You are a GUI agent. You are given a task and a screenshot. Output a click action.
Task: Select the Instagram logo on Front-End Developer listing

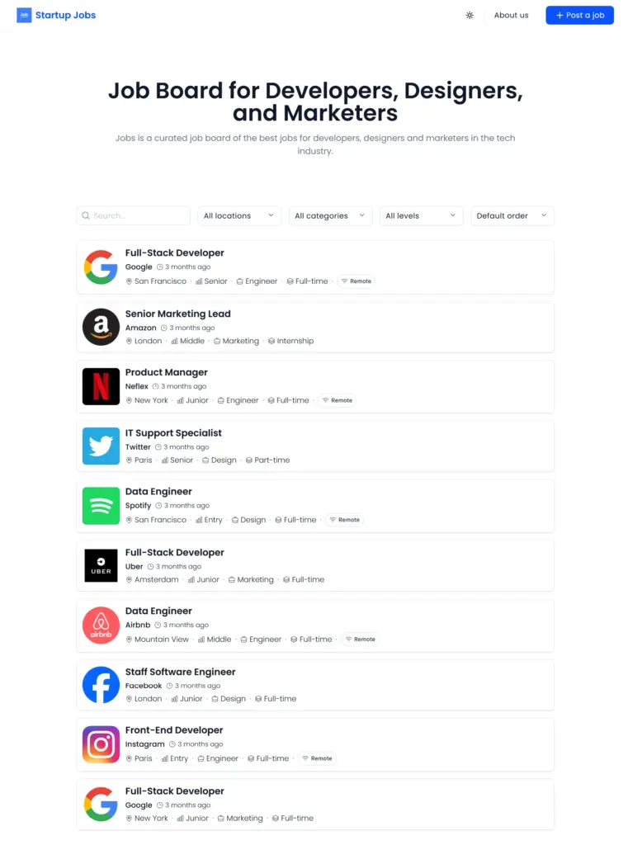(101, 744)
